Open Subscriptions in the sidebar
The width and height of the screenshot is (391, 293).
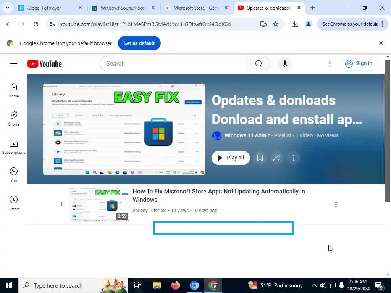click(x=14, y=147)
